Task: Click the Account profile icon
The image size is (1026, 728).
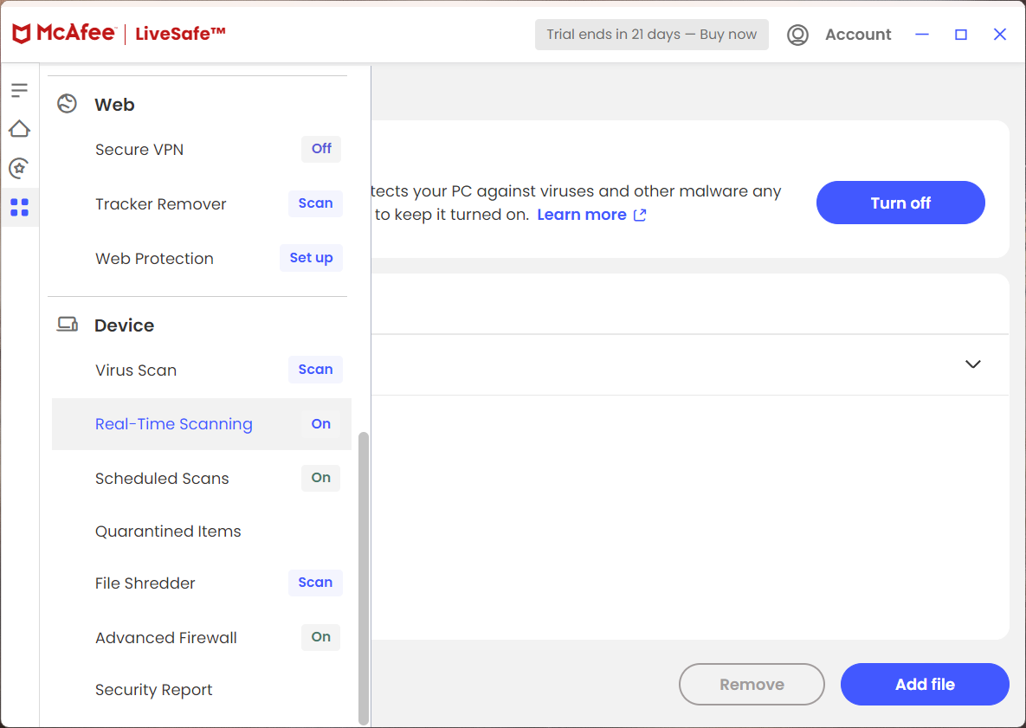Action: coord(797,35)
